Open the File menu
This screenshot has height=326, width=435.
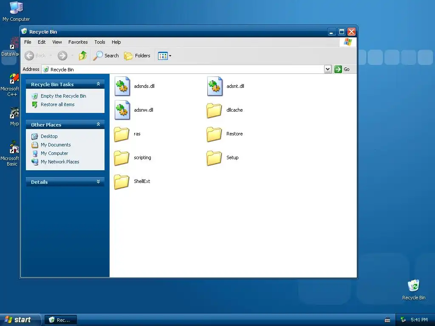pyautogui.click(x=28, y=42)
